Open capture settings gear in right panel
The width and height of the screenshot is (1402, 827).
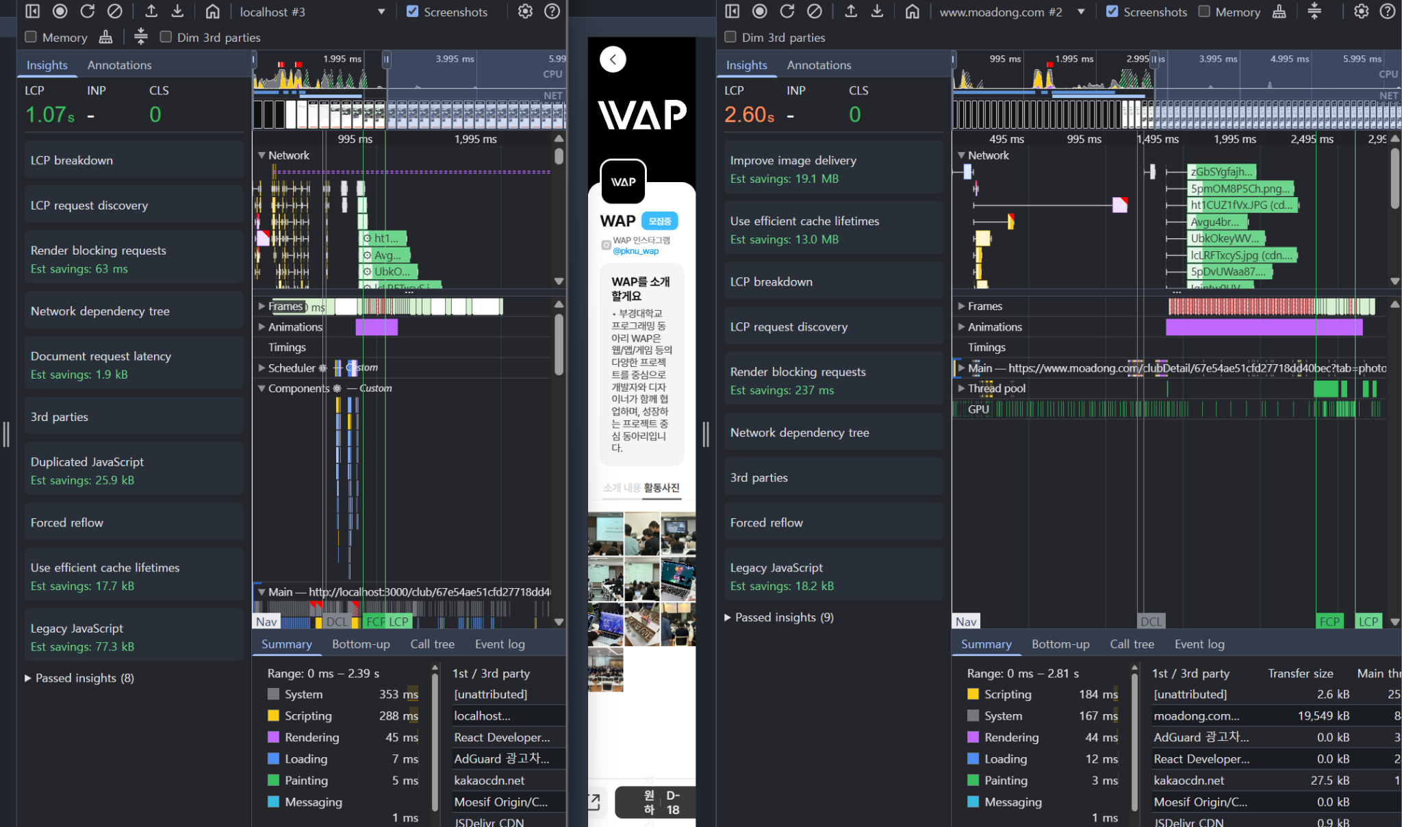[x=1361, y=11]
